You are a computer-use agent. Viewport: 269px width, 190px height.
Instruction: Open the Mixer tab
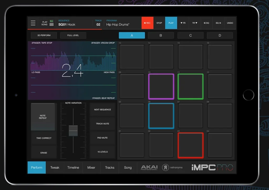coord(91,167)
